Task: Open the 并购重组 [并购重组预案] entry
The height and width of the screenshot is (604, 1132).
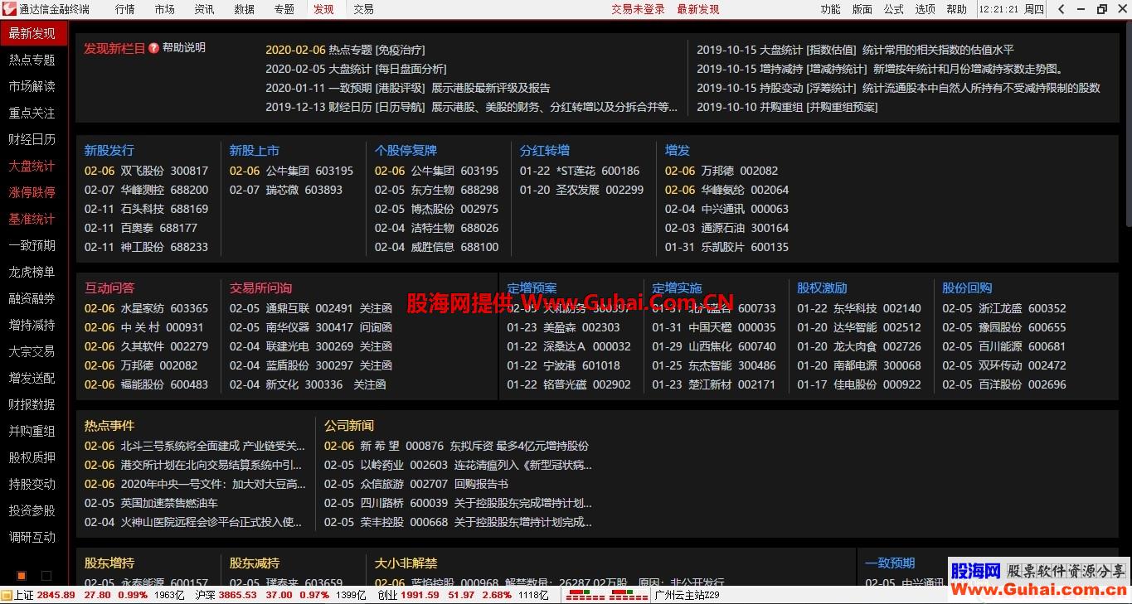Action: click(x=787, y=107)
